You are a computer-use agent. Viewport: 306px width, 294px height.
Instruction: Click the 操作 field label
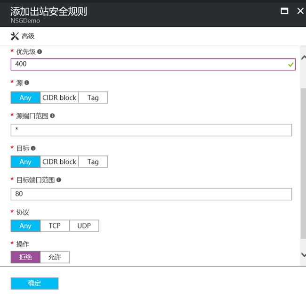coord(23,244)
